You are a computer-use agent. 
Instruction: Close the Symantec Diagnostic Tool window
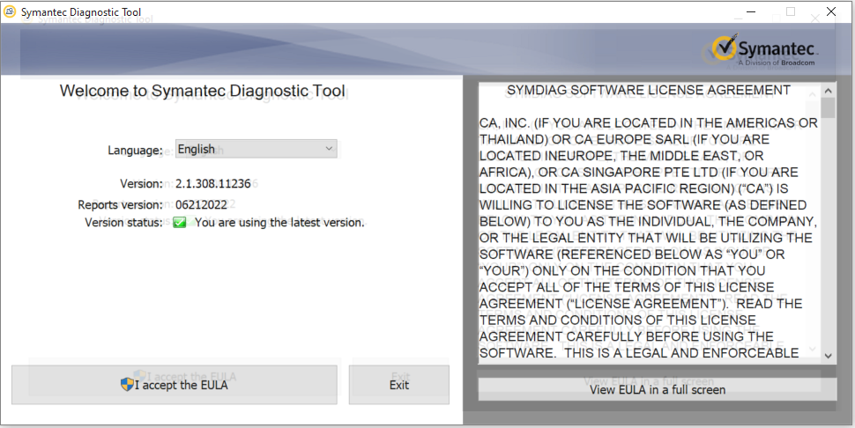tap(831, 11)
